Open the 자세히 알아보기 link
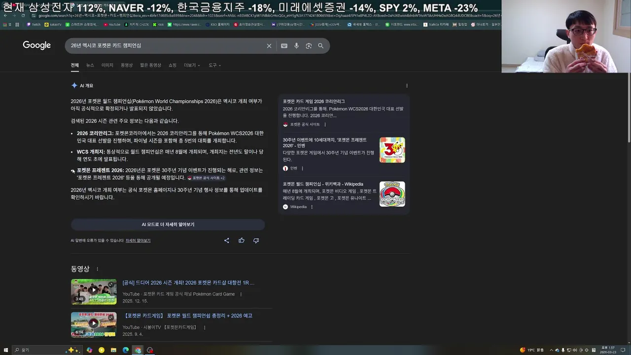This screenshot has width=631, height=355. [x=138, y=241]
